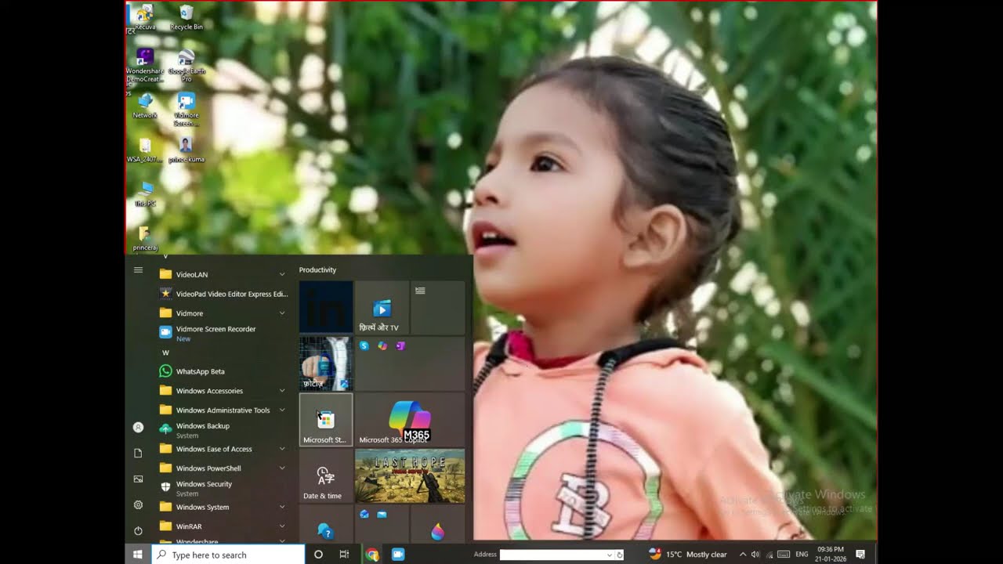Viewport: 1003px width, 564px height.
Task: Open the 15°C Mostly clear weather widget
Action: click(x=688, y=555)
